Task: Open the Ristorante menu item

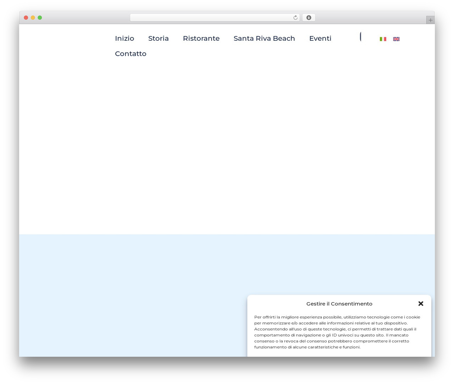Action: pyautogui.click(x=201, y=38)
